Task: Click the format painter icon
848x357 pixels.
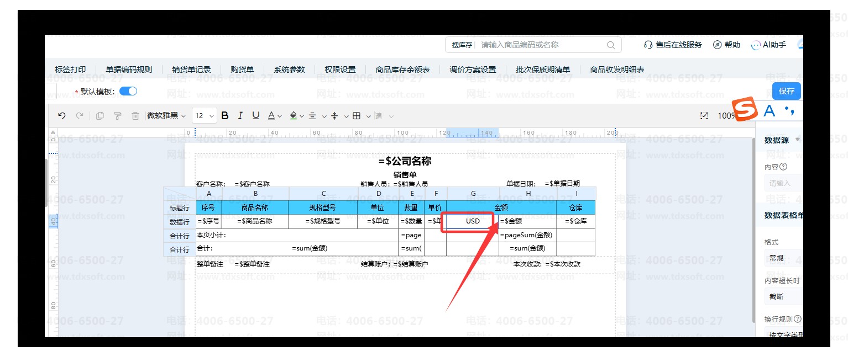Action: point(117,116)
